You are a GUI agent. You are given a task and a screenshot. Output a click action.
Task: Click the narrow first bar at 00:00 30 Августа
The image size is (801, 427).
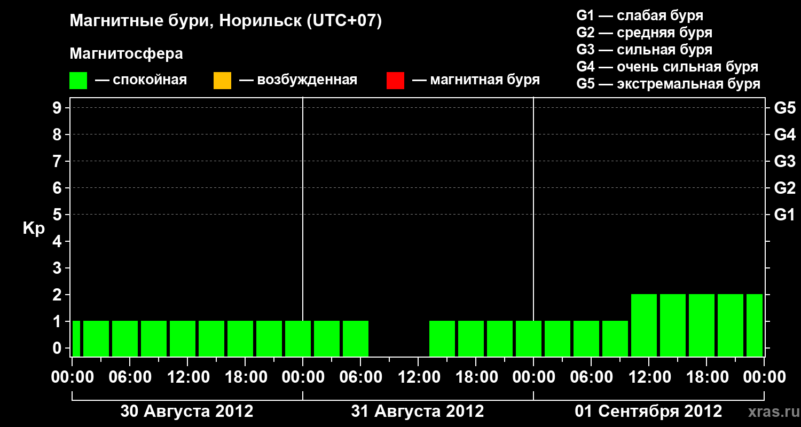click(76, 338)
